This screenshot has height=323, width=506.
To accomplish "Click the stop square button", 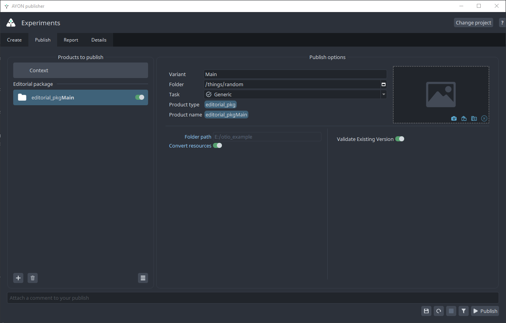I will click(451, 311).
